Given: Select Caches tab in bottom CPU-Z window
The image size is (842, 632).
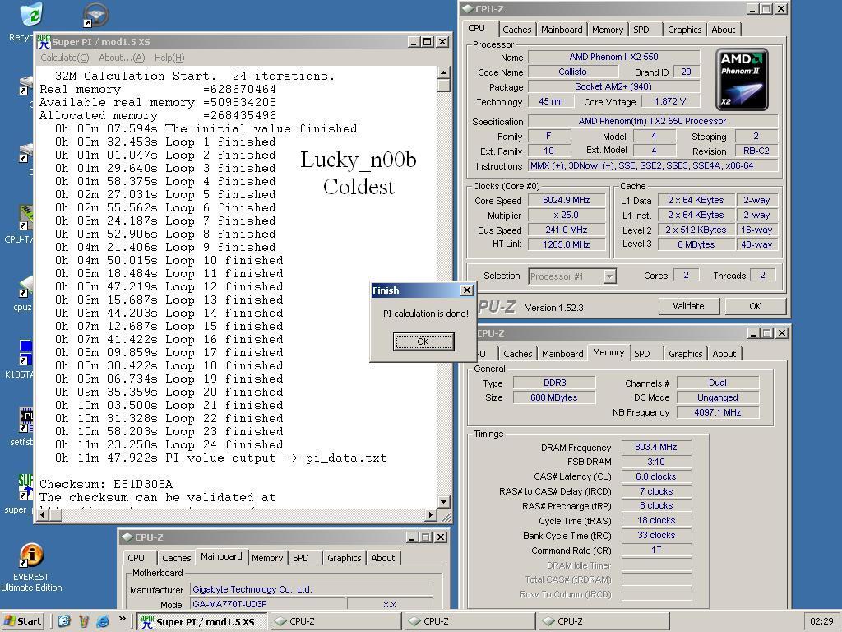Looking at the screenshot, I should point(176,558).
